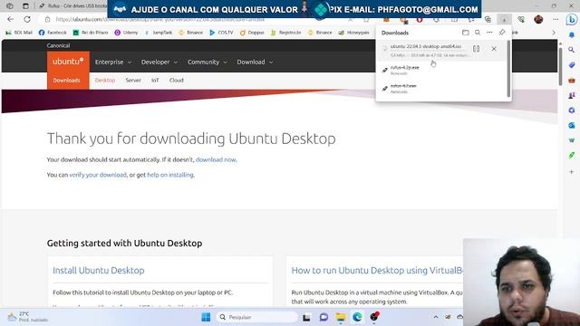This screenshot has height=326, width=580.
Task: Add a new sidebar app with plus
Action: 572,172
